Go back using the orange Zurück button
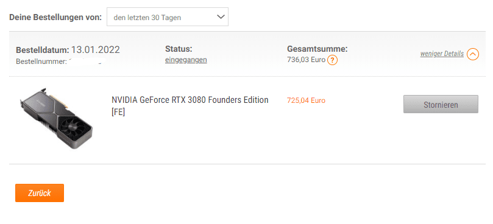 [x=40, y=193]
